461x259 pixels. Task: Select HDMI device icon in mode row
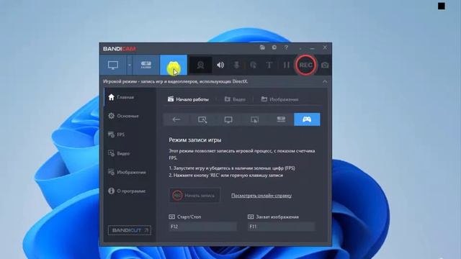click(x=281, y=119)
